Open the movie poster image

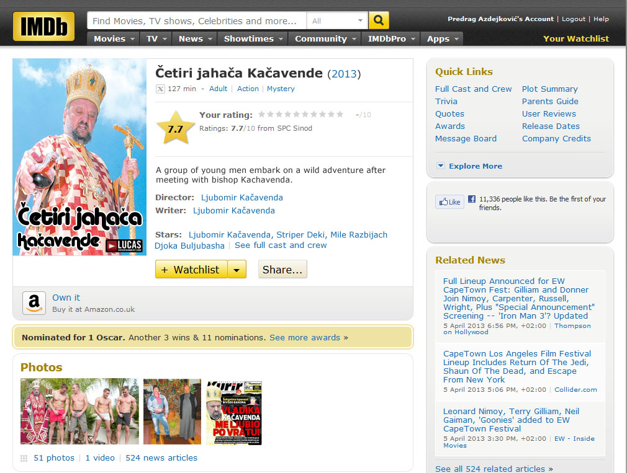point(79,157)
